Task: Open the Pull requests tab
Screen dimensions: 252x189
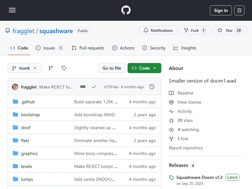Action: [88, 48]
